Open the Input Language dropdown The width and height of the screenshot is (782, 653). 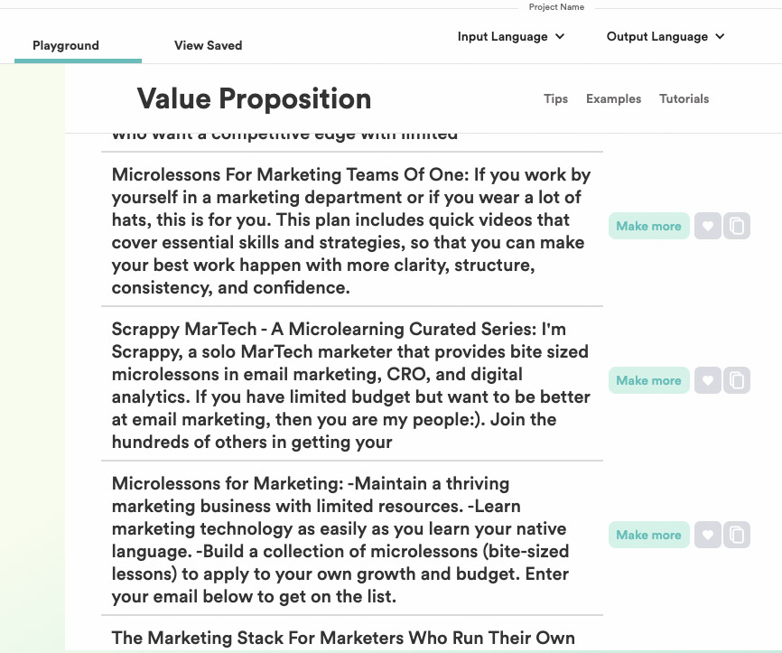(511, 37)
